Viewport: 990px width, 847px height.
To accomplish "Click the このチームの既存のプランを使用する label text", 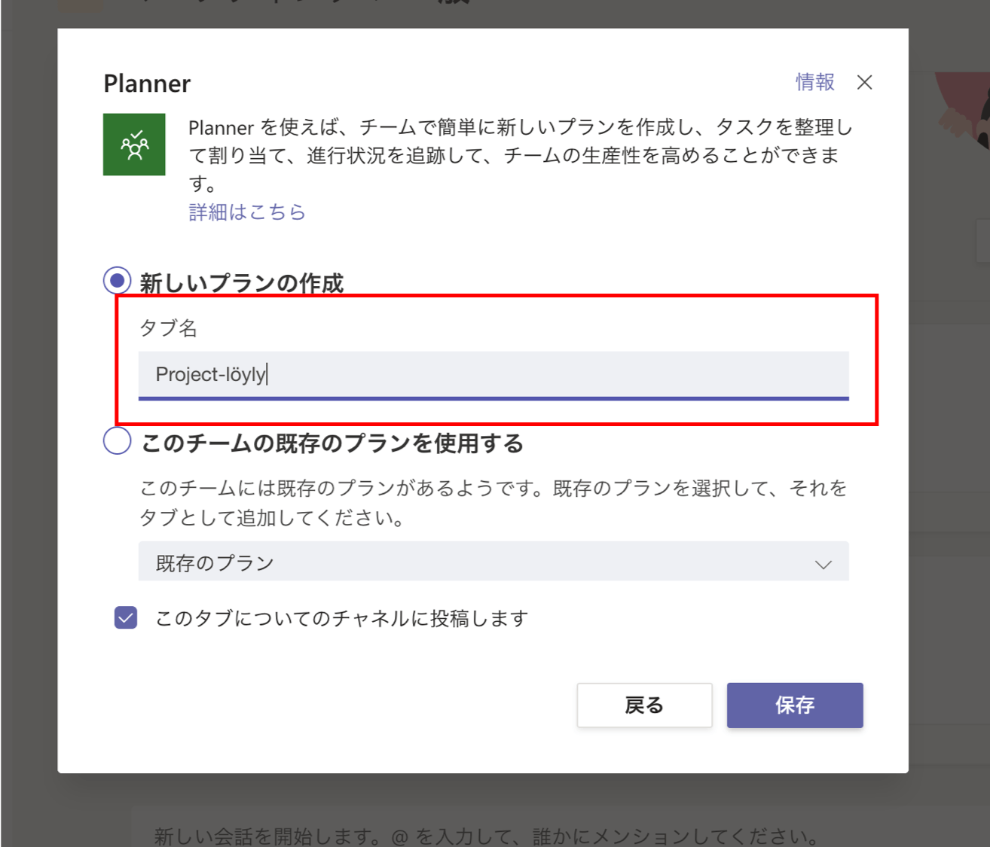I will [332, 443].
